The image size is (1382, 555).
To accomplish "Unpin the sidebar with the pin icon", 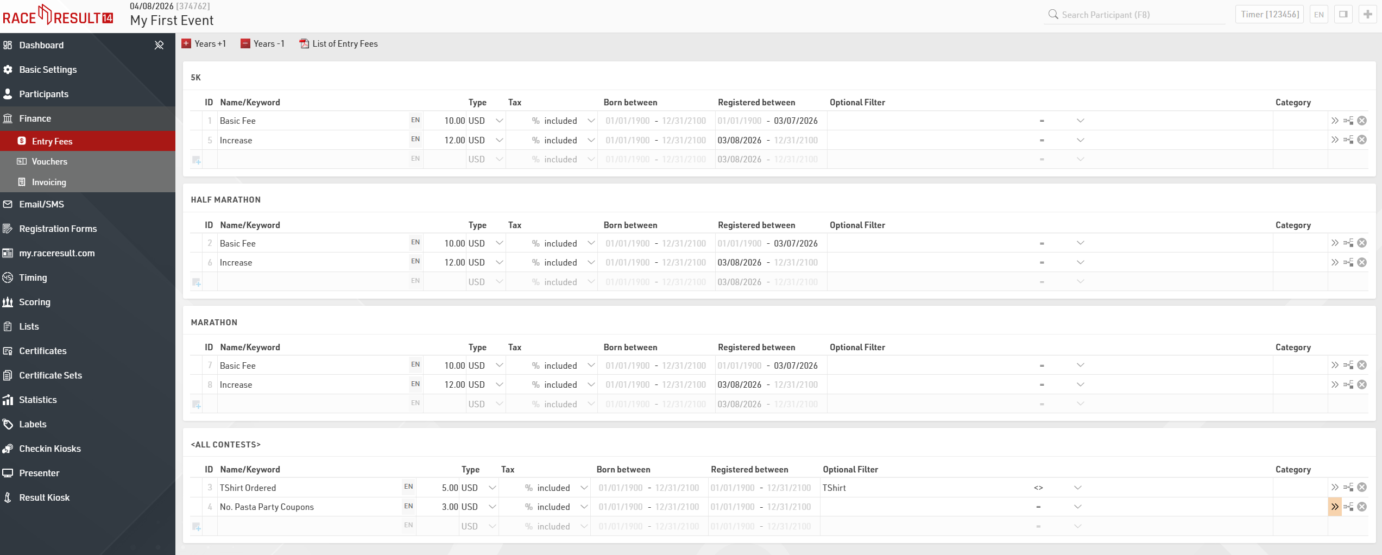I will click(x=159, y=45).
